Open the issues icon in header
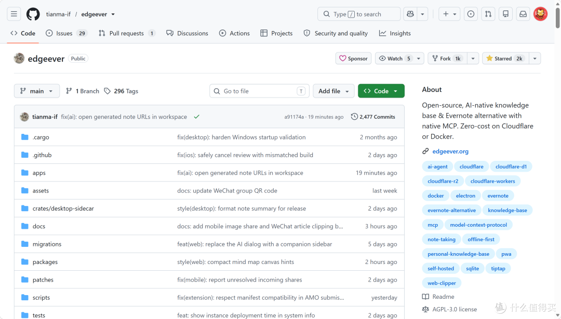Screen dimensions: 561x319 pyautogui.click(x=471, y=14)
